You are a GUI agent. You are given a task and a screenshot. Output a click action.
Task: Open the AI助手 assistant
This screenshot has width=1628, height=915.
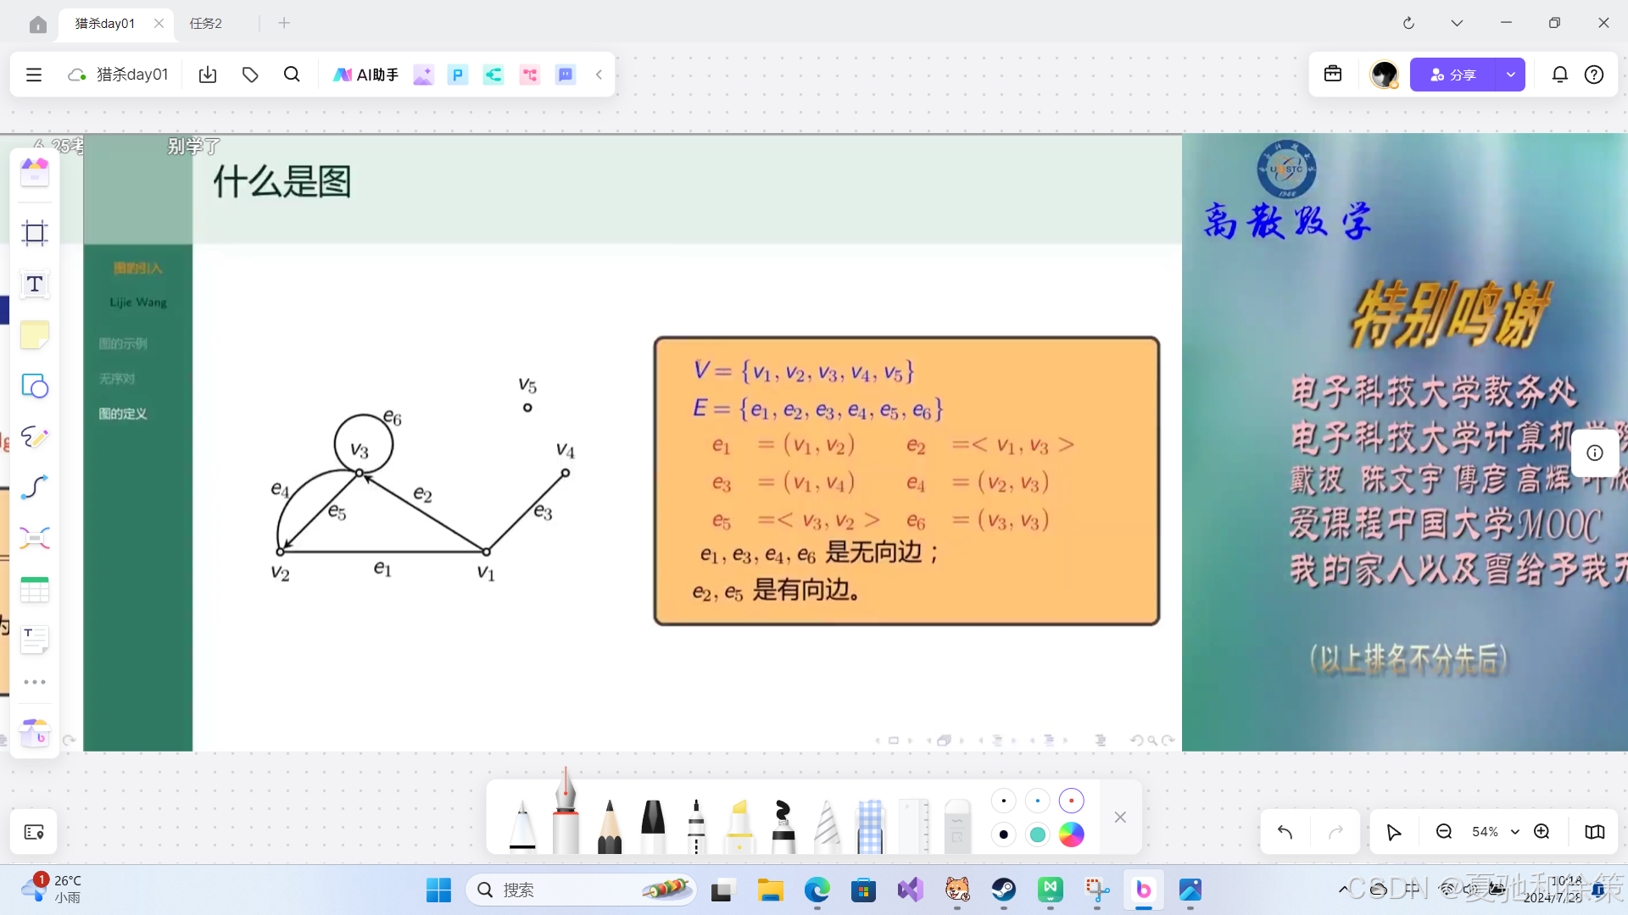click(365, 75)
